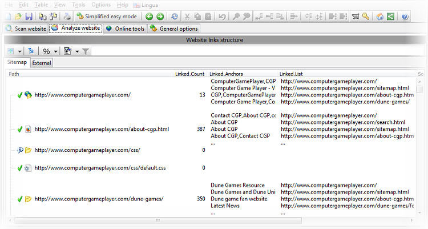Go back with the green left arrow
Image resolution: width=428 pixels, height=229 pixels.
click(149, 17)
